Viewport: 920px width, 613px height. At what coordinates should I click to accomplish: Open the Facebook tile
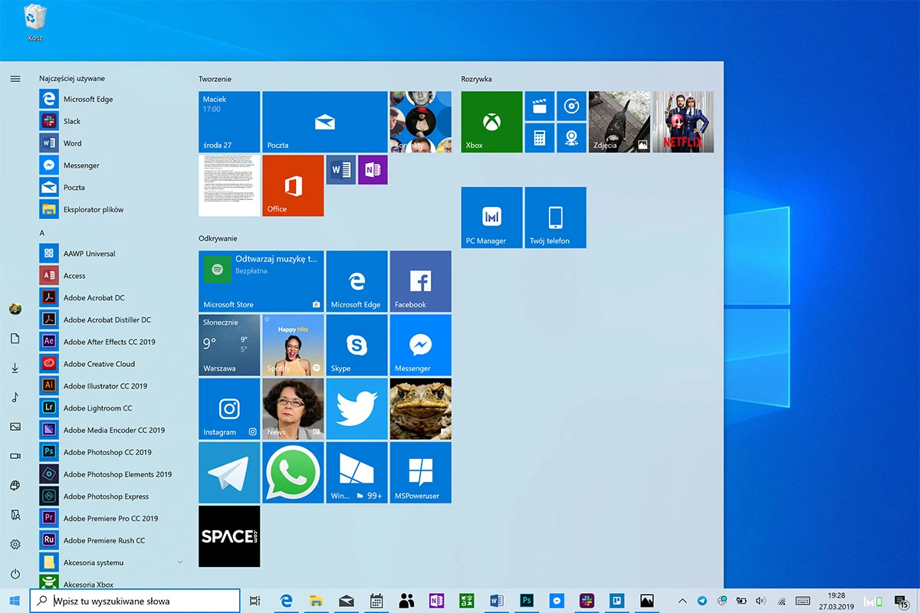click(x=420, y=281)
